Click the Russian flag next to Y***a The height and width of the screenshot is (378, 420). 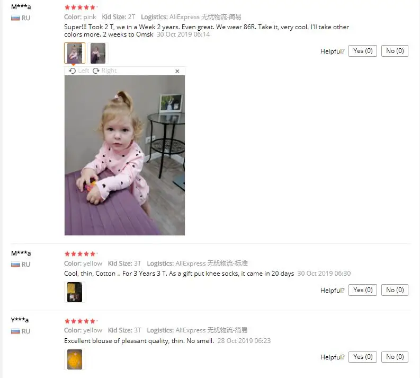15,331
